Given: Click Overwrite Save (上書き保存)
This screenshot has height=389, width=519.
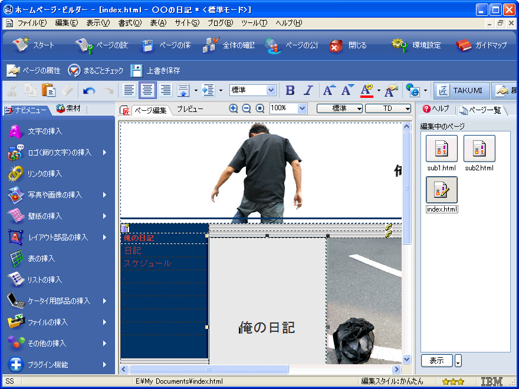Looking at the screenshot, I should click(x=155, y=71).
